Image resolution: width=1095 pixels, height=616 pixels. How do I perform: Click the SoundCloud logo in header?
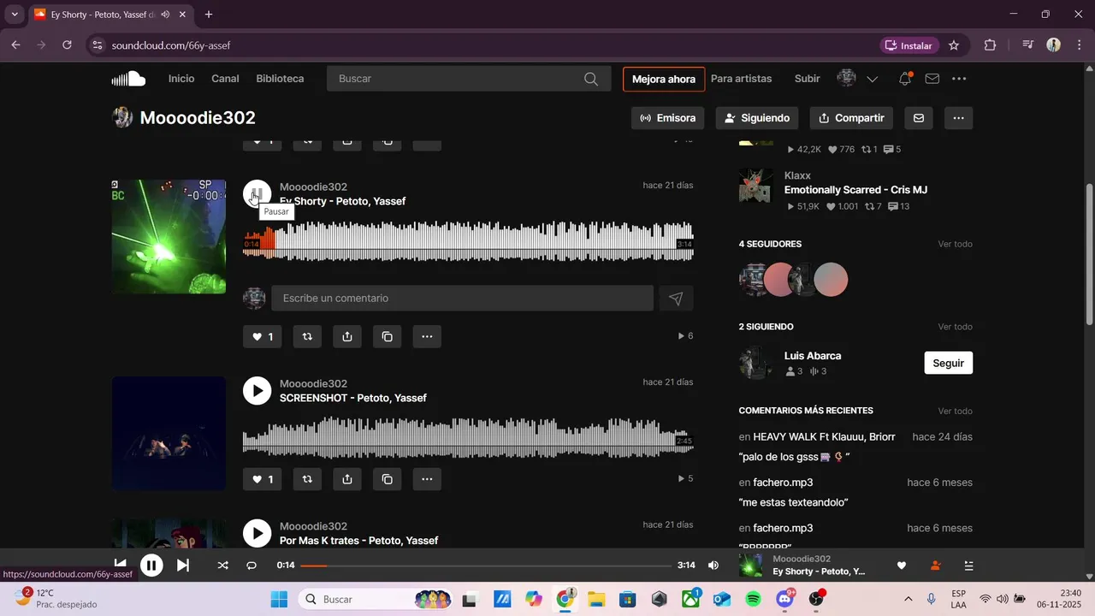pos(128,79)
